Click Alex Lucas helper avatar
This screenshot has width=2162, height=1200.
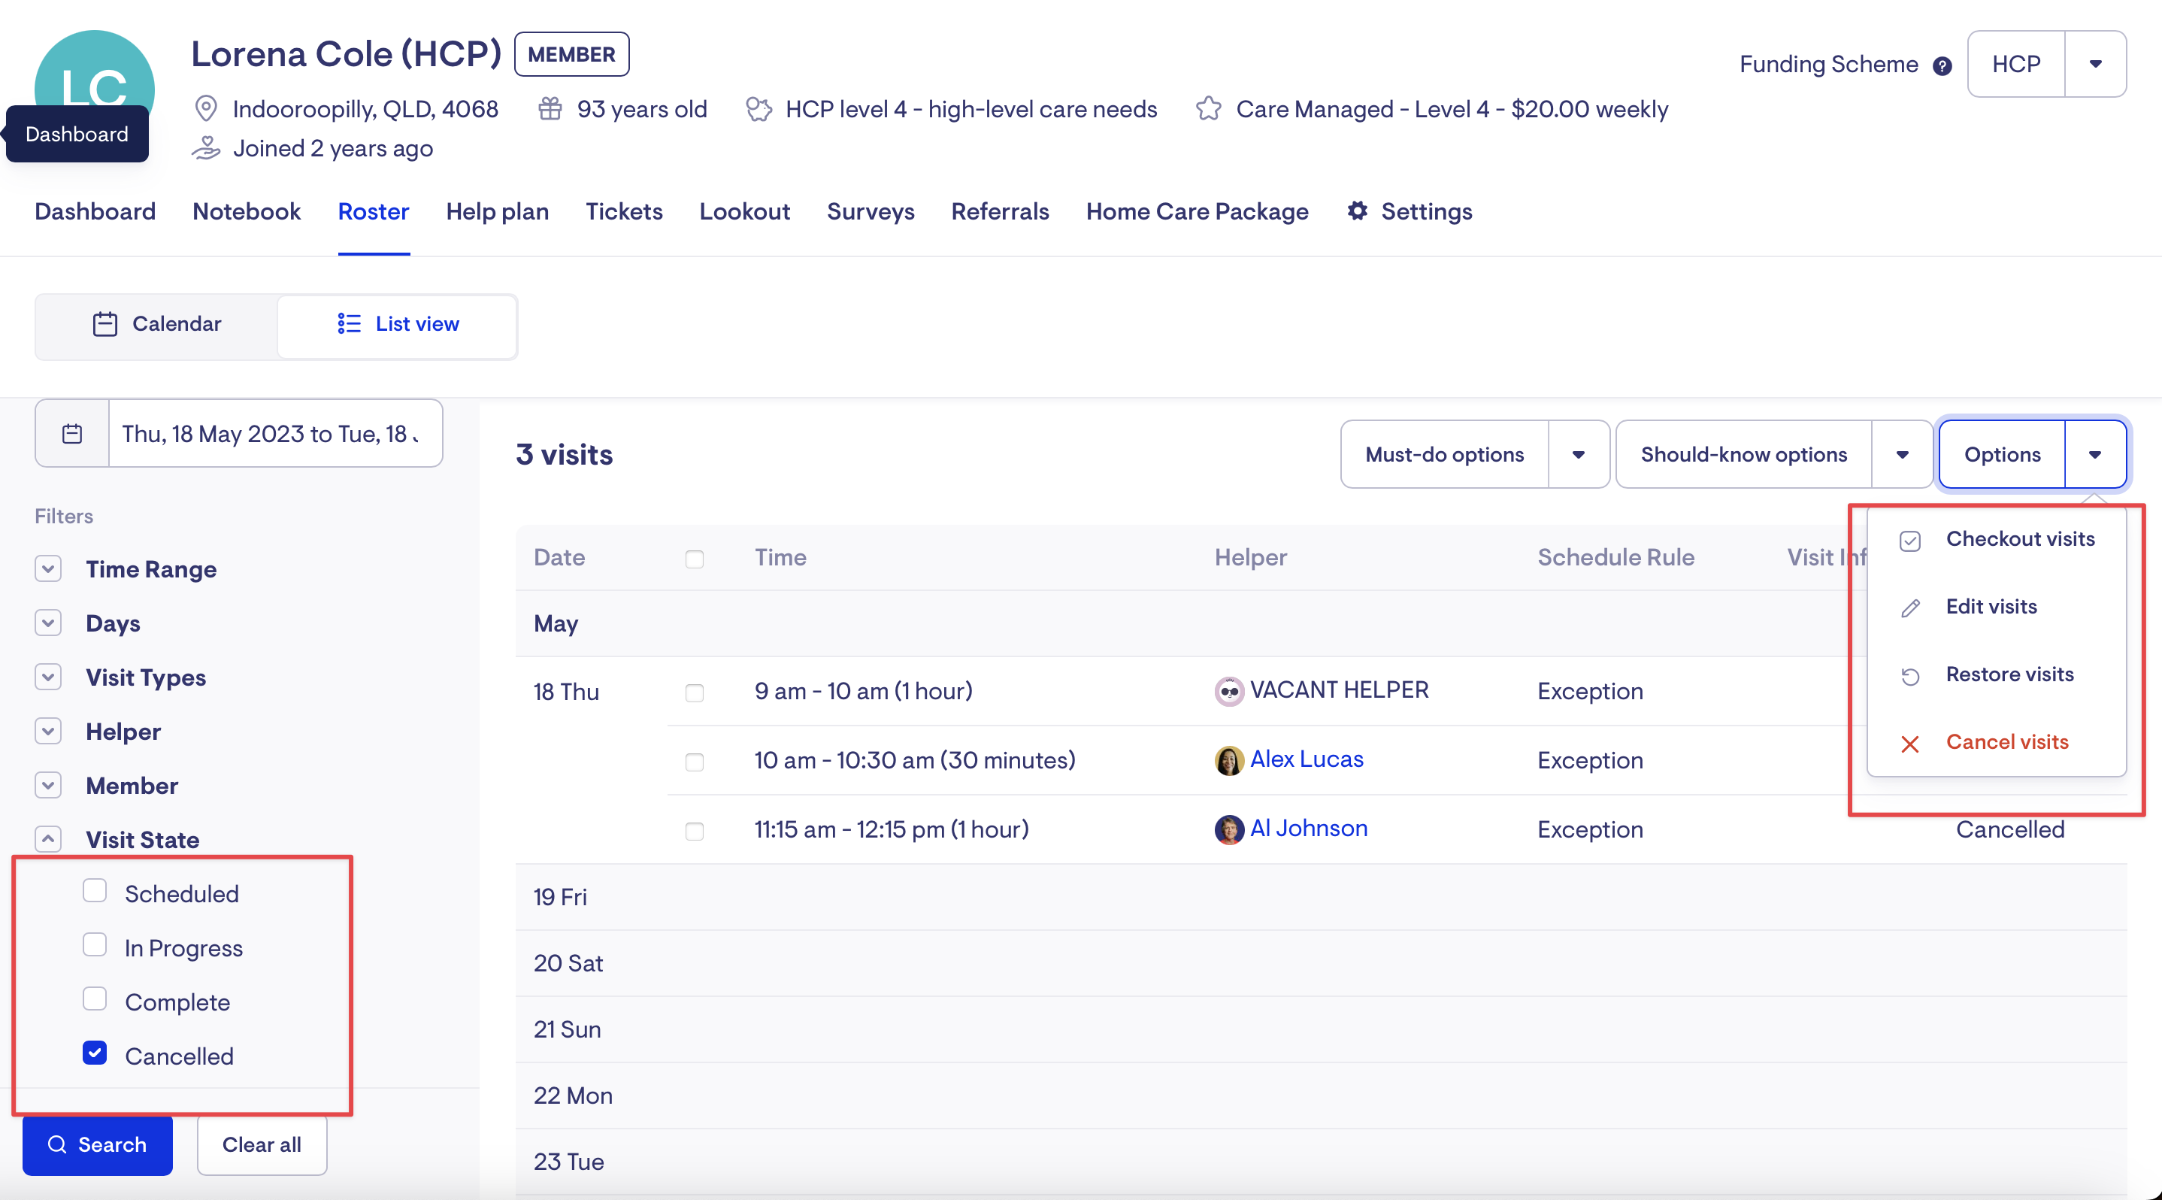point(1228,760)
